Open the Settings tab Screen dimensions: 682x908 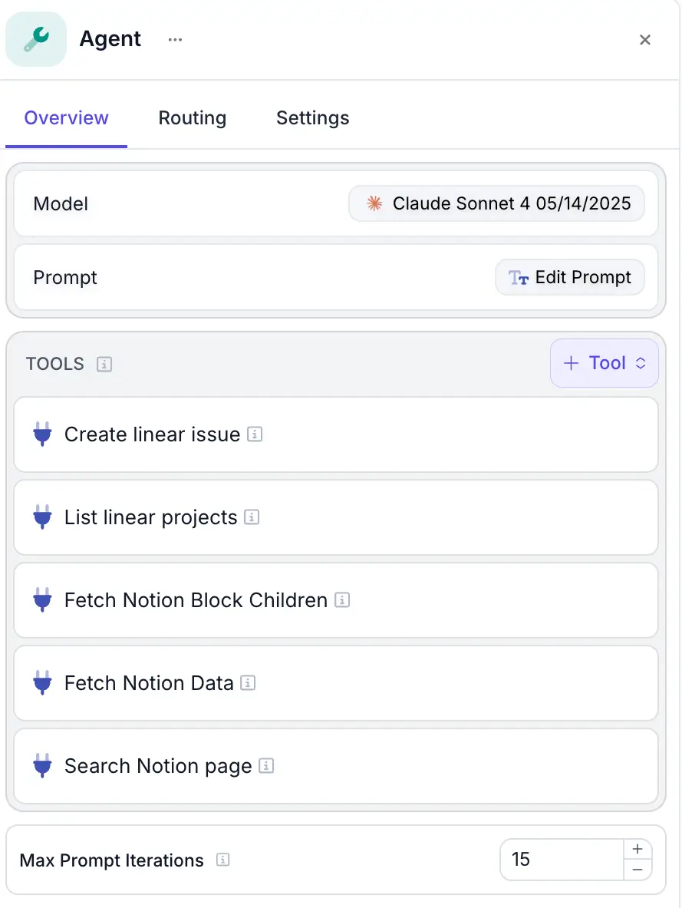click(x=312, y=118)
